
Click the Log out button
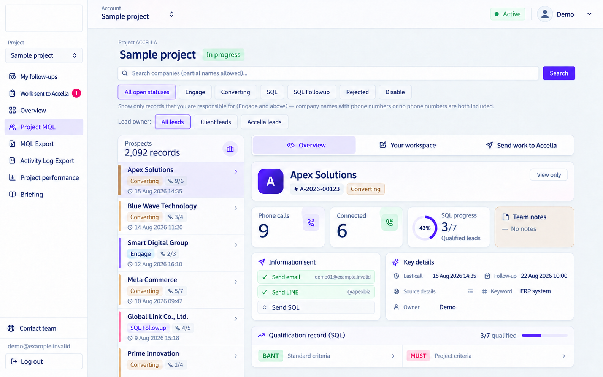pyautogui.click(x=44, y=361)
